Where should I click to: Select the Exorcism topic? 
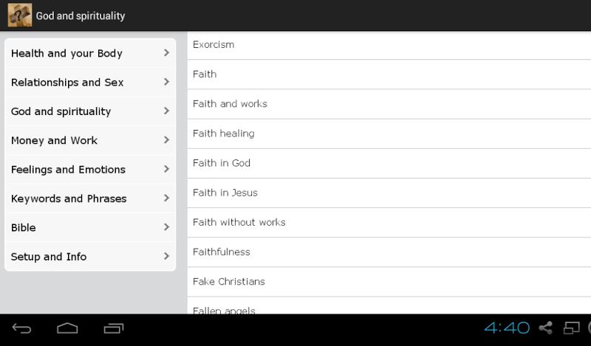(389, 45)
